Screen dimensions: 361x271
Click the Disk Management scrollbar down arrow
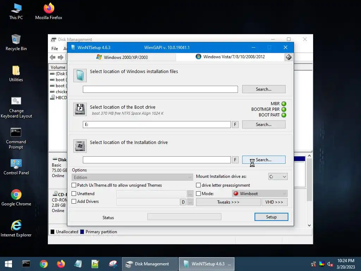pyautogui.click(x=310, y=225)
